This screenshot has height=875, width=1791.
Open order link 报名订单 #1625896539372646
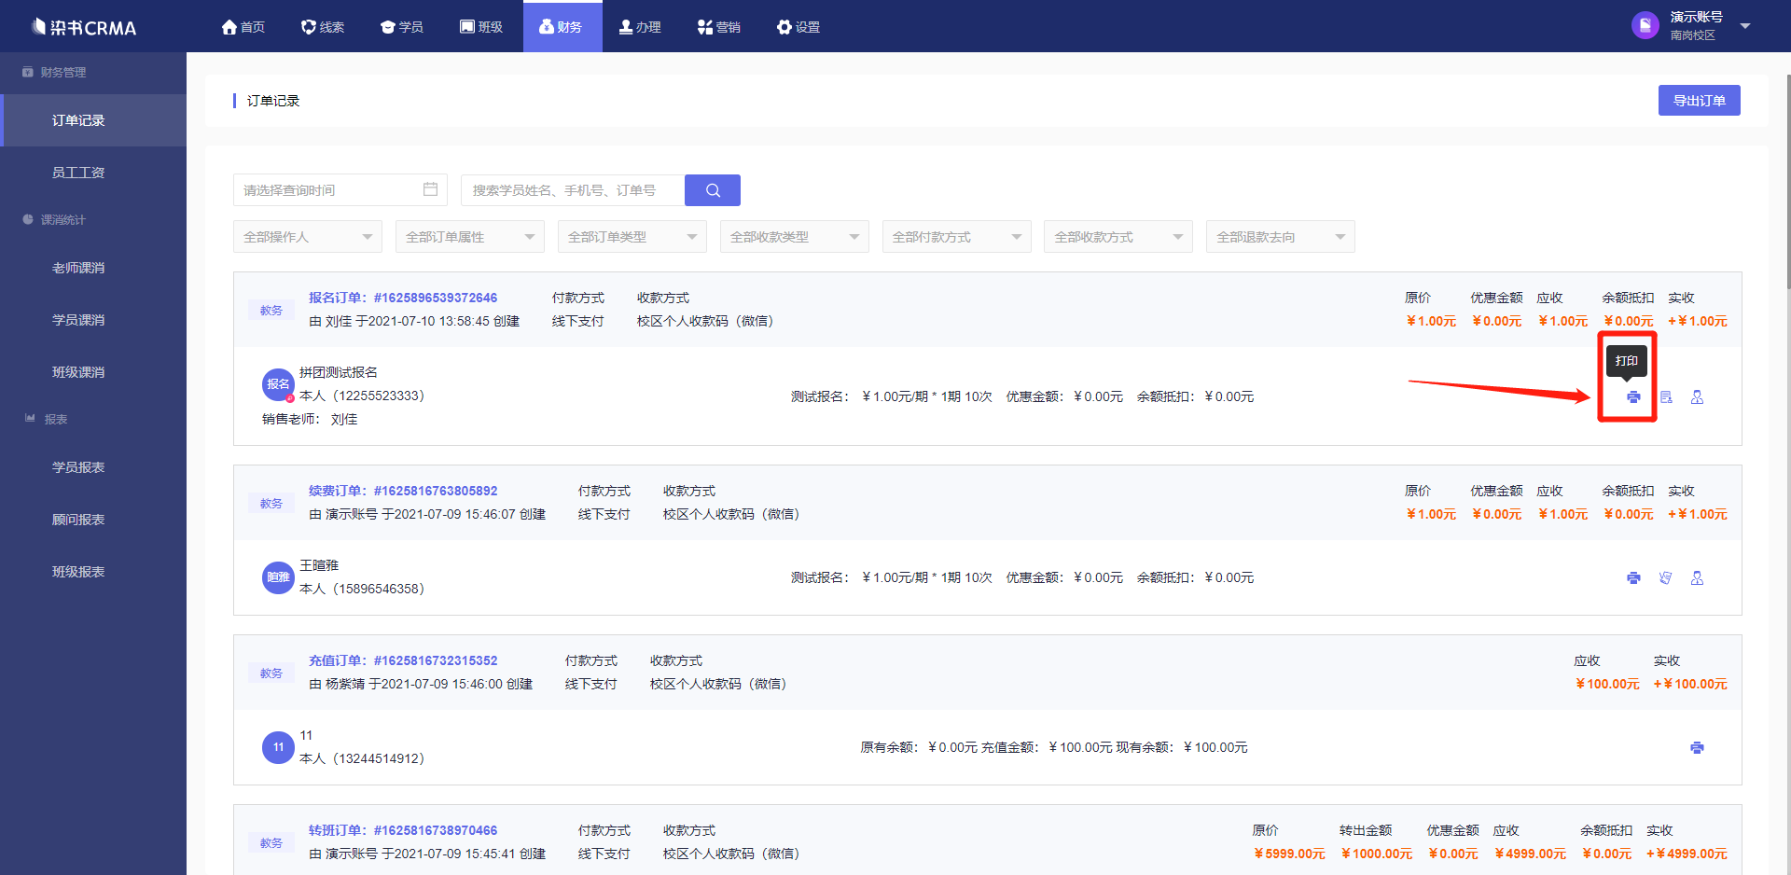pos(403,298)
